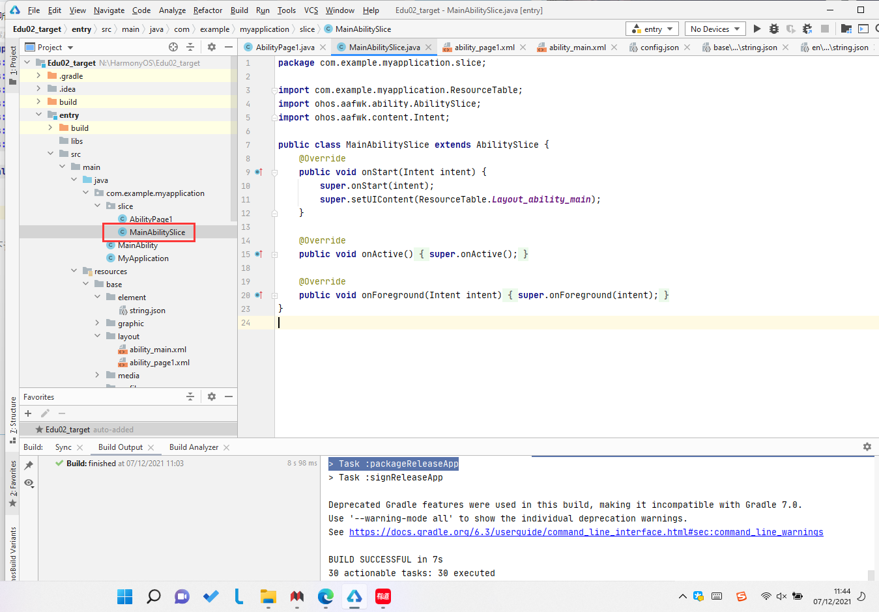Open the Refactor menu
Image resolution: width=879 pixels, height=612 pixels.
pyautogui.click(x=208, y=10)
